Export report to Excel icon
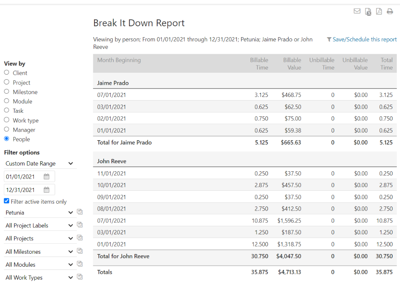The height and width of the screenshot is (282, 400). tap(368, 12)
